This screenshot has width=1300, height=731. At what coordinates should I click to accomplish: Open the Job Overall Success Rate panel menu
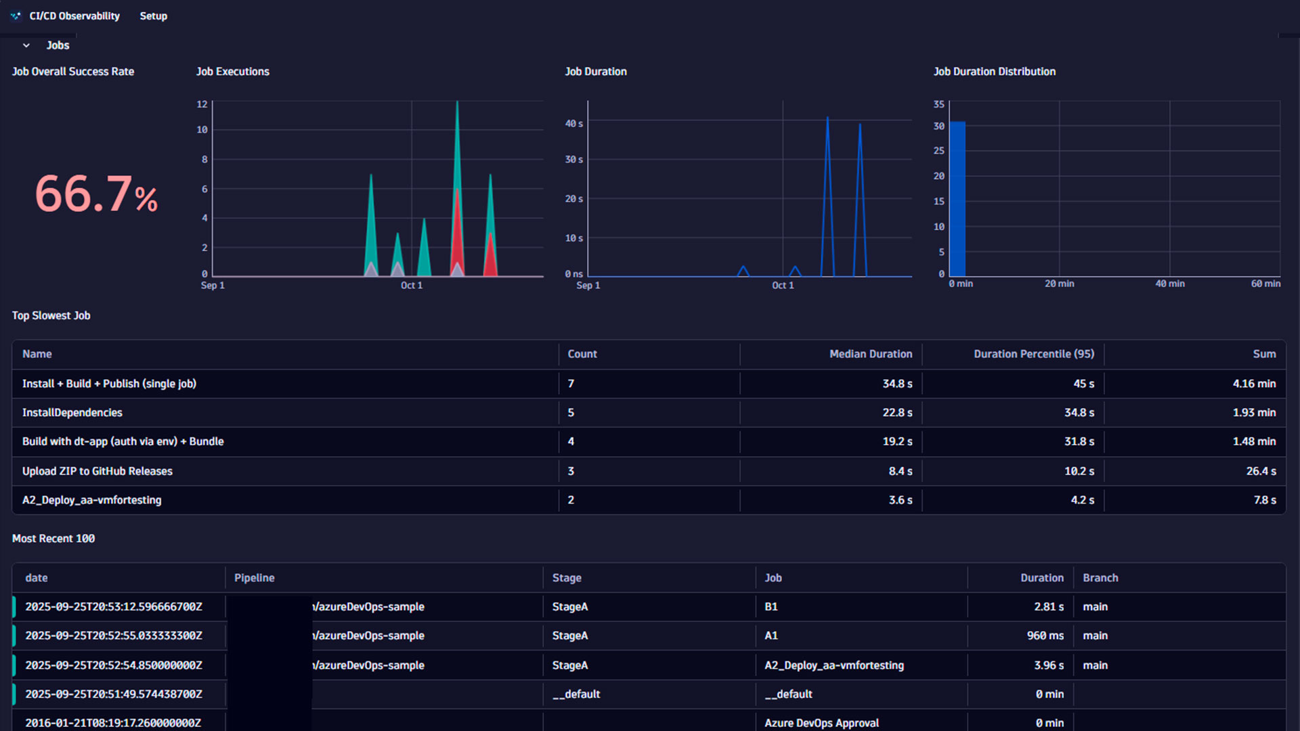pyautogui.click(x=72, y=71)
